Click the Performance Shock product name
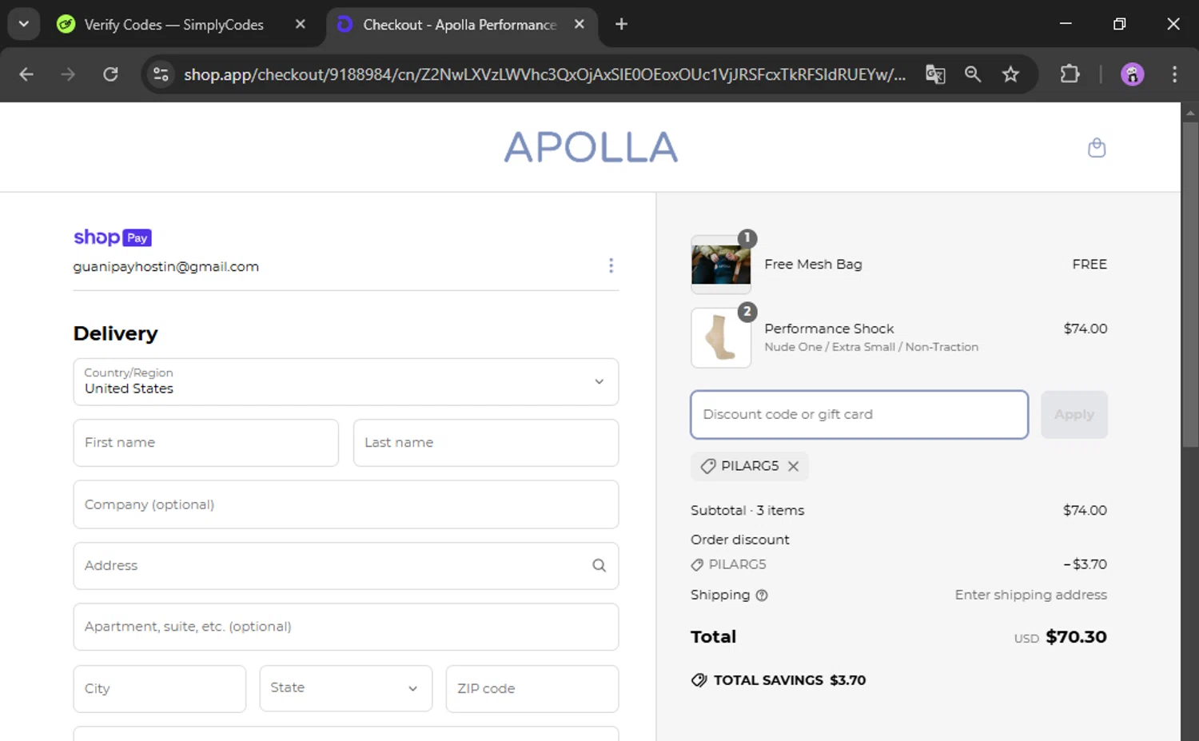 pos(829,329)
